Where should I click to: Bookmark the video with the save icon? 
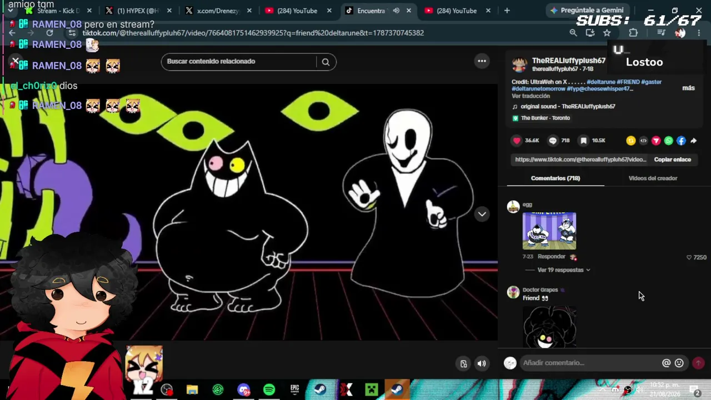tap(584, 141)
